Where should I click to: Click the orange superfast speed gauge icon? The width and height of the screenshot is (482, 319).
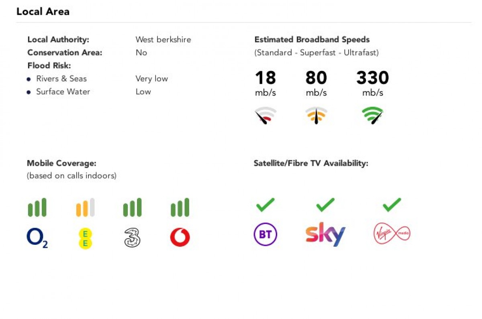316,115
